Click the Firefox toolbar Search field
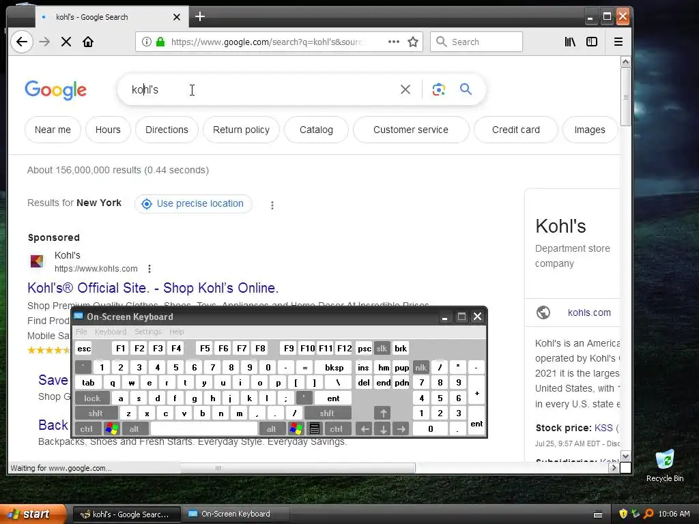This screenshot has width=699, height=524. click(476, 42)
